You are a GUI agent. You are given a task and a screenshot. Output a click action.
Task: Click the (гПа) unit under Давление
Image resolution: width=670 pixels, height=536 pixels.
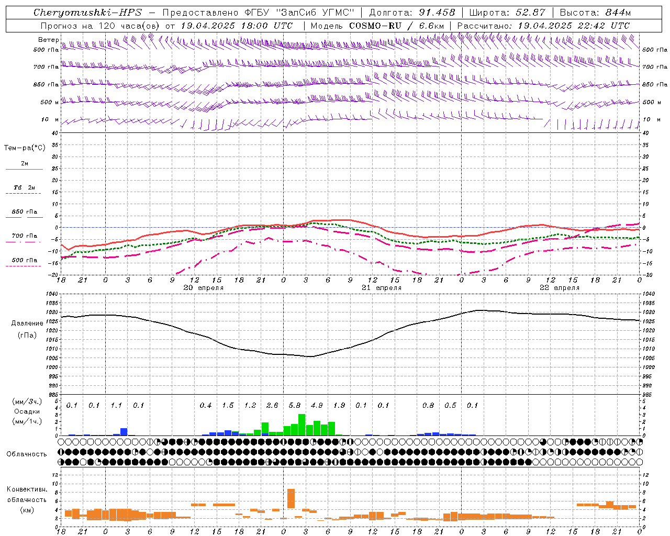(x=27, y=335)
